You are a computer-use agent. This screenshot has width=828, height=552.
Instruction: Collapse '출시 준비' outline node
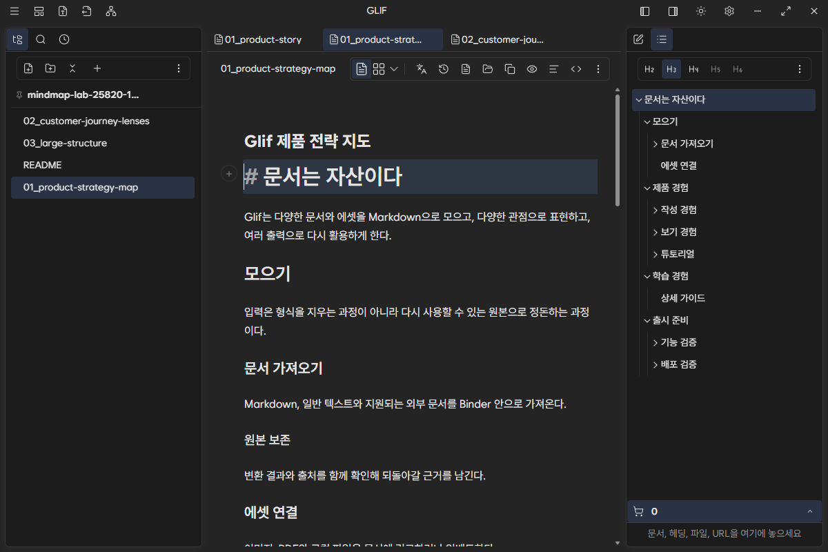click(x=647, y=320)
